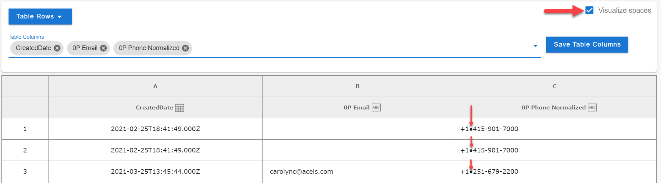
Task: Click the ABC icon beside 0P Phone Normalized
Action: (x=592, y=107)
